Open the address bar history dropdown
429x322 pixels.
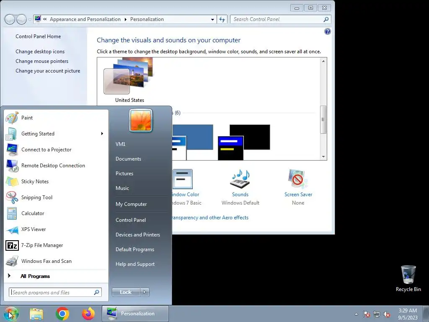[212, 19]
